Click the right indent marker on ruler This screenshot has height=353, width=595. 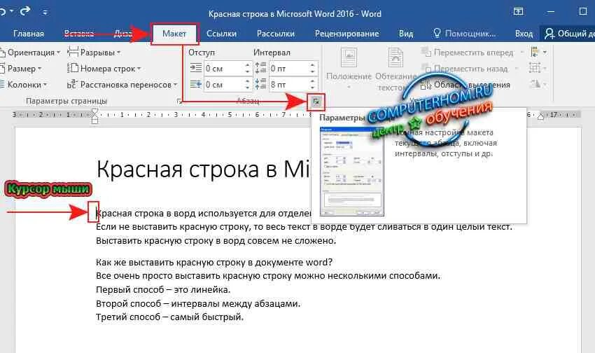pyautogui.click(x=540, y=116)
